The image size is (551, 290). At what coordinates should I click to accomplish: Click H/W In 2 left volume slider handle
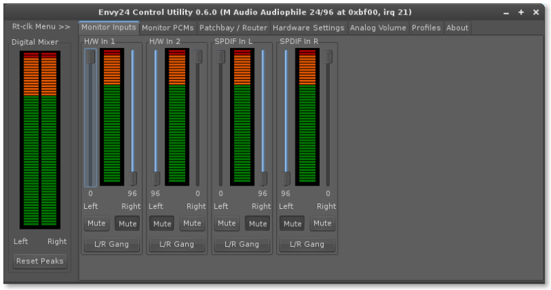(x=156, y=179)
